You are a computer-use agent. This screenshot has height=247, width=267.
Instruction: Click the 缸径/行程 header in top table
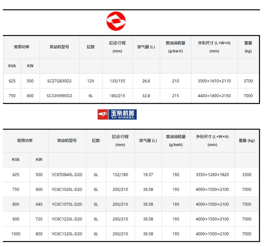coord(117,47)
